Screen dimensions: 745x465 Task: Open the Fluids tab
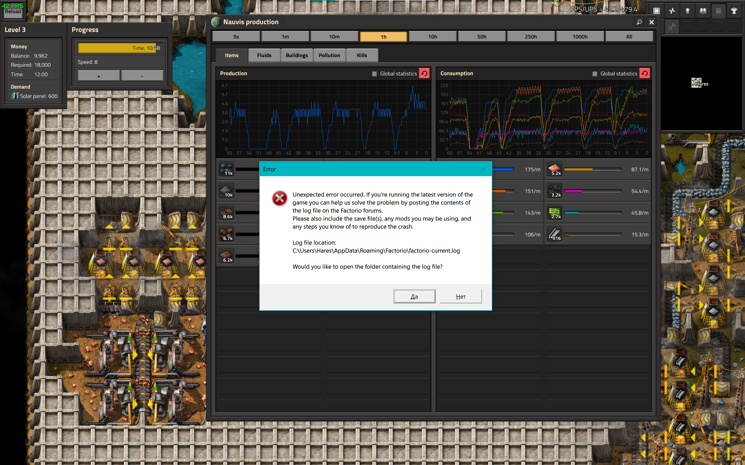tap(264, 55)
